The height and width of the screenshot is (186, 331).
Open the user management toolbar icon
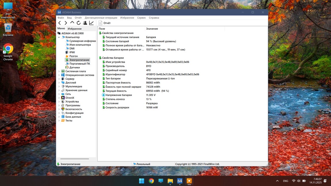click(x=85, y=23)
